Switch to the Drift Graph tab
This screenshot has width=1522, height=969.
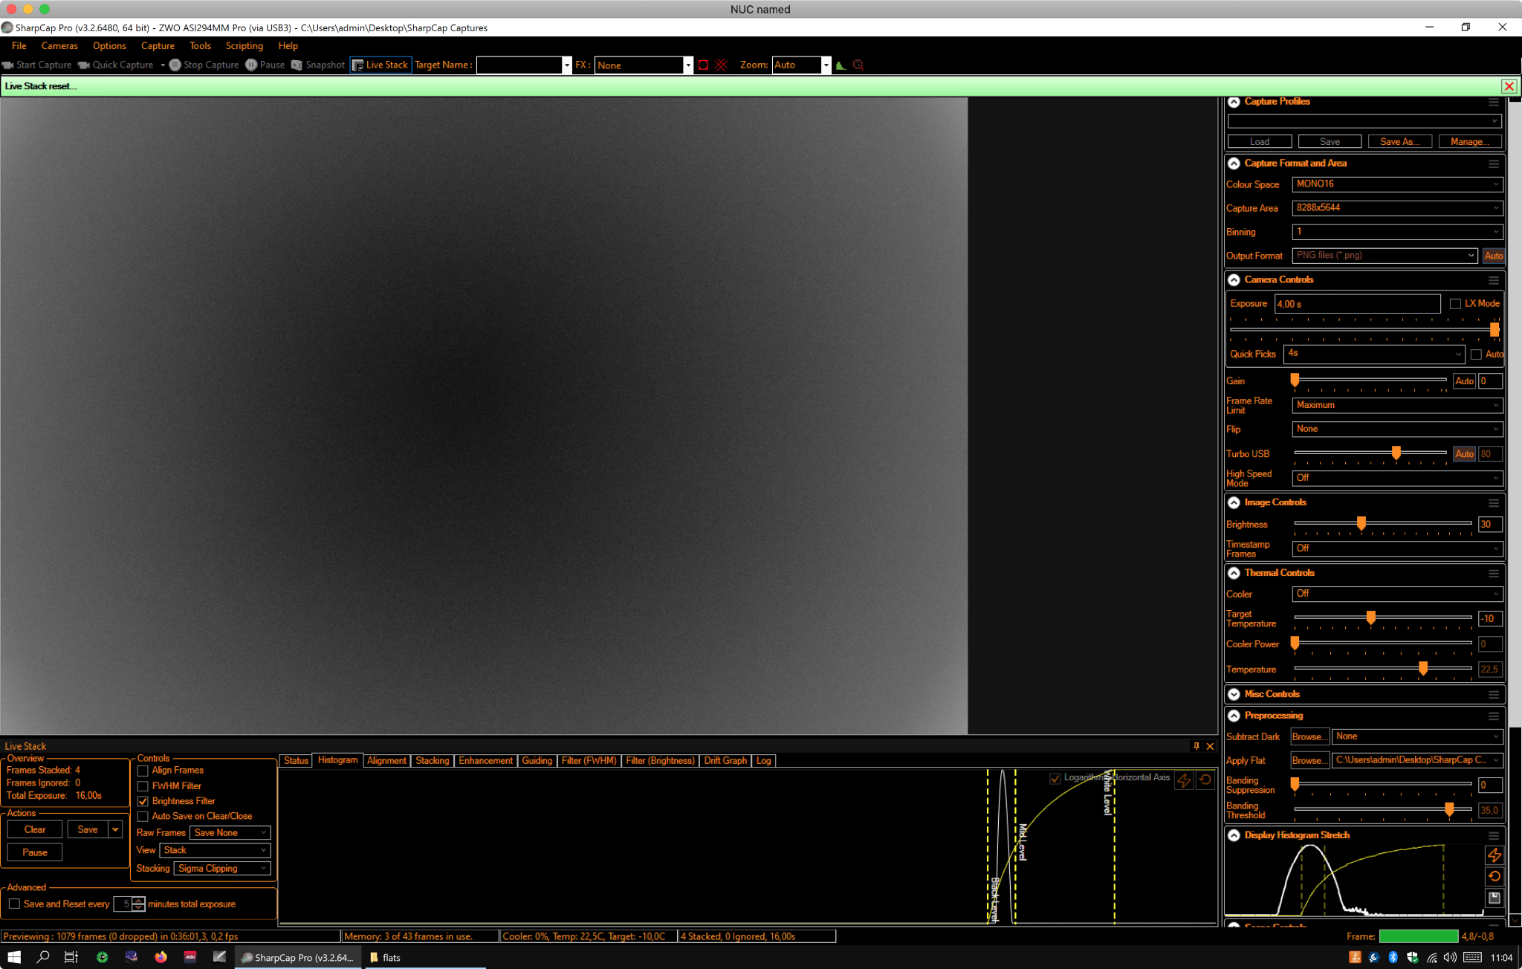coord(725,760)
